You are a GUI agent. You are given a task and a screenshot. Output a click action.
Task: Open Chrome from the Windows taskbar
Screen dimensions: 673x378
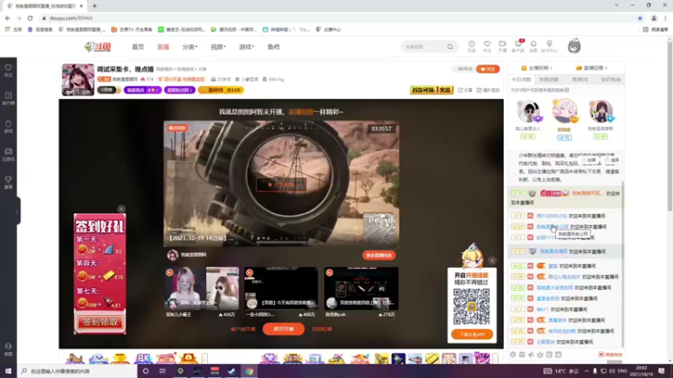249,371
